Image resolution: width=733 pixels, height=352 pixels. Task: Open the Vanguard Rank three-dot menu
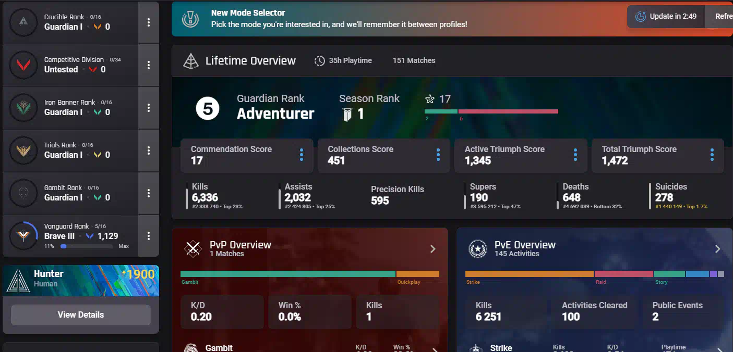(149, 236)
